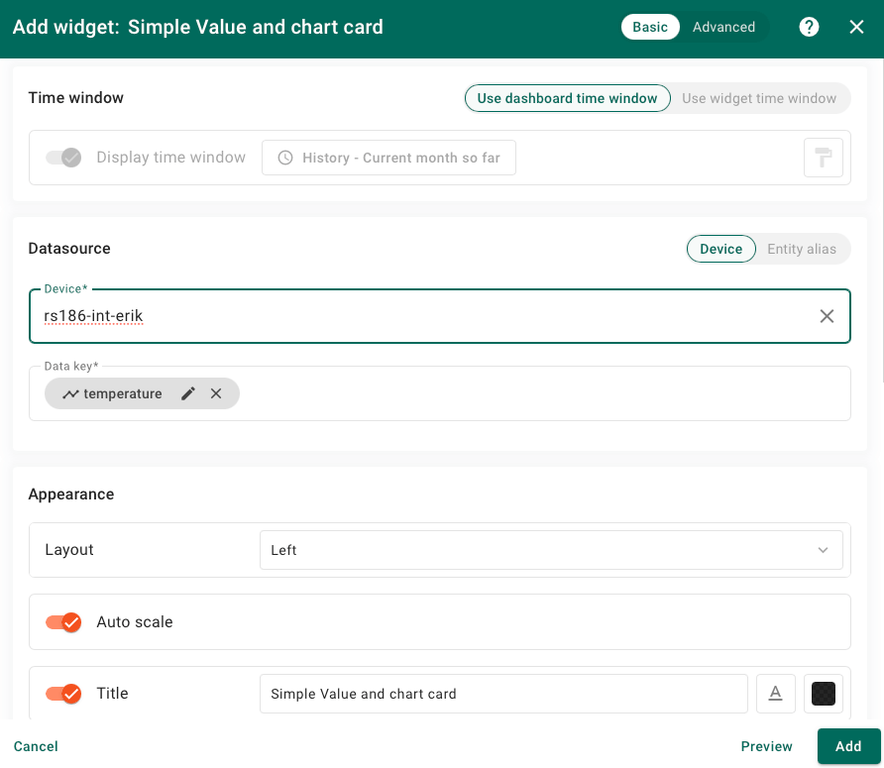Switch to Advanced mode tab
The height and width of the screenshot is (768, 884).
(723, 27)
